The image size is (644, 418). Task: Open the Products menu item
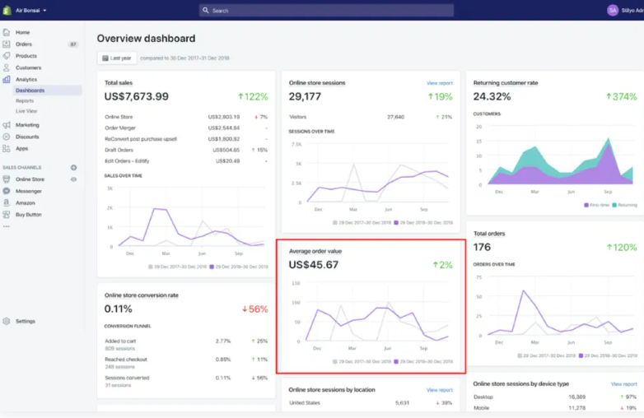click(x=26, y=56)
